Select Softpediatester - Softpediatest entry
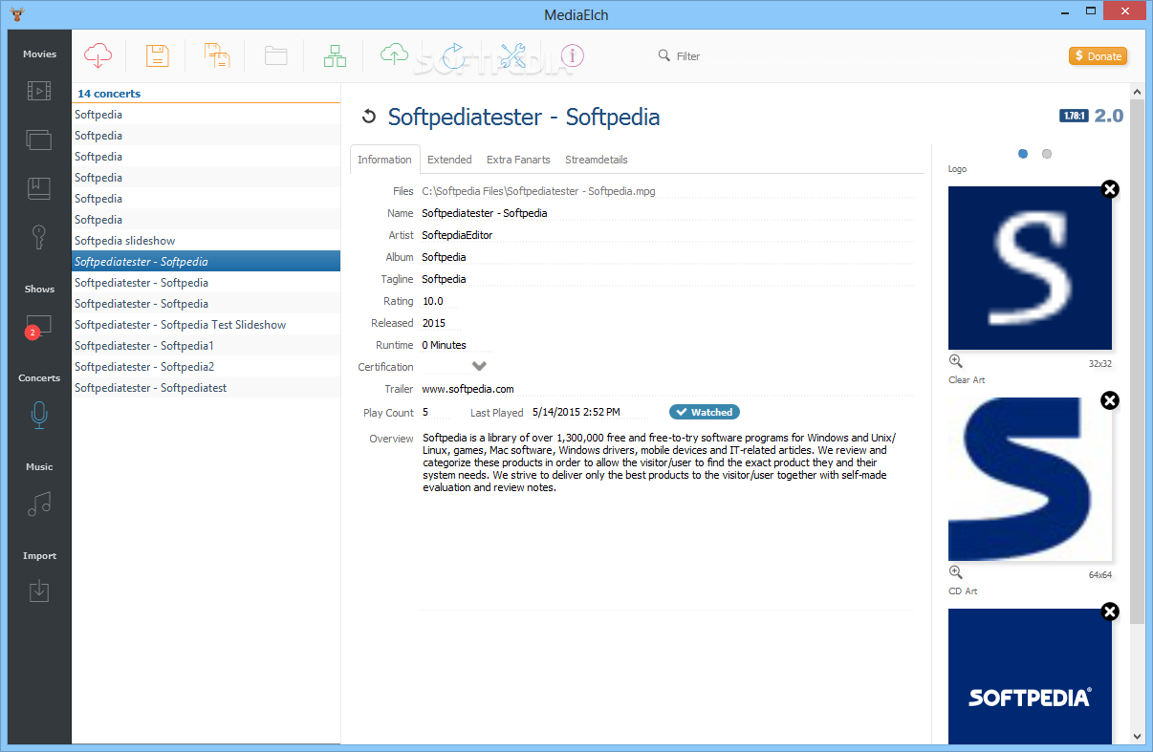Viewport: 1153px width, 752px height. [x=207, y=388]
